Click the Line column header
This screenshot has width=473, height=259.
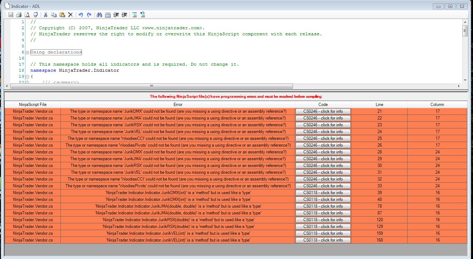point(379,105)
